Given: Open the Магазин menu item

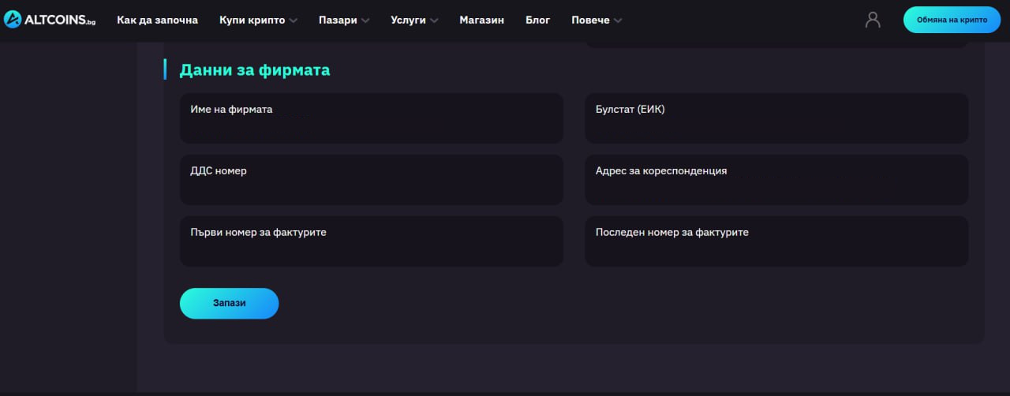Looking at the screenshot, I should (481, 20).
